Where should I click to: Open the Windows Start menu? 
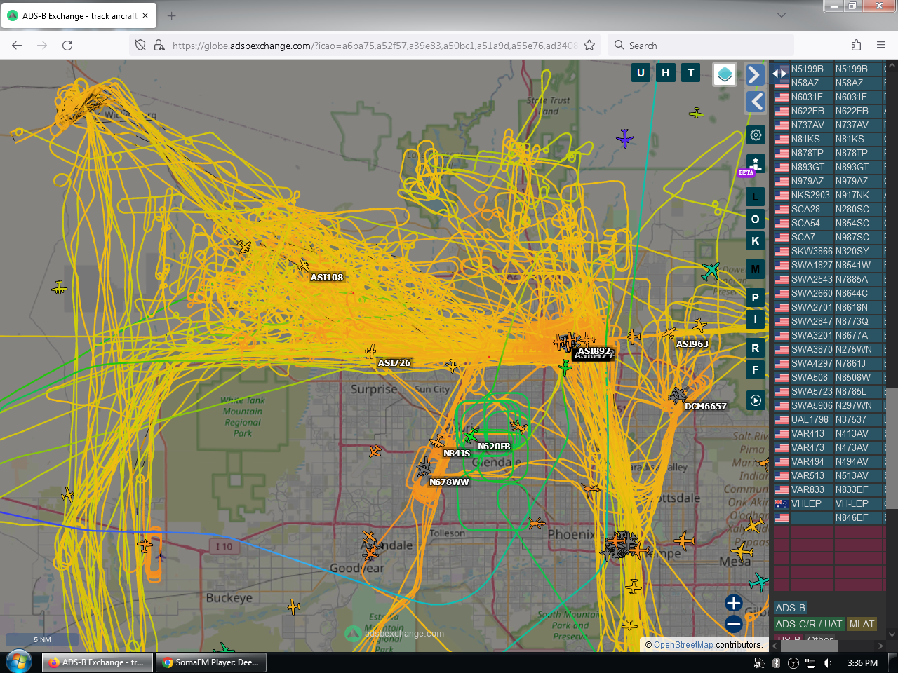pyautogui.click(x=19, y=662)
